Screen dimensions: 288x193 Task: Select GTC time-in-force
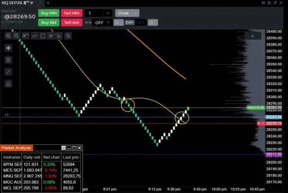tap(141, 23)
